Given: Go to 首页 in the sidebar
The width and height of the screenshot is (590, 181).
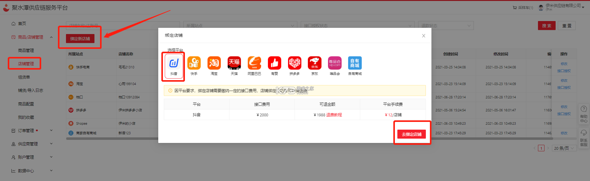Looking at the screenshot, I should click(x=22, y=24).
